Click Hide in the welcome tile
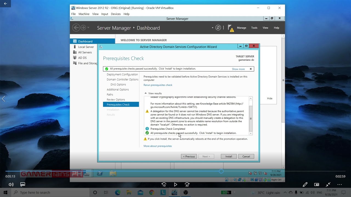 coord(270,99)
